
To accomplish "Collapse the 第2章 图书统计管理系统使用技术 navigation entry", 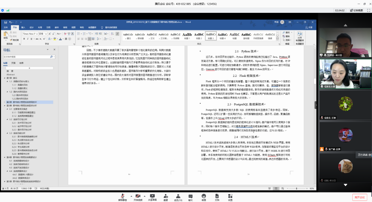I will point(4,102).
